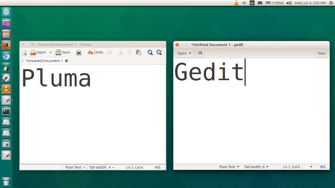Click the gedit window title bar text

tap(217, 45)
